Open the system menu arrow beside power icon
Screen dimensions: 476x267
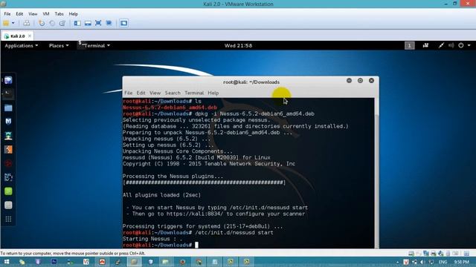[469, 45]
